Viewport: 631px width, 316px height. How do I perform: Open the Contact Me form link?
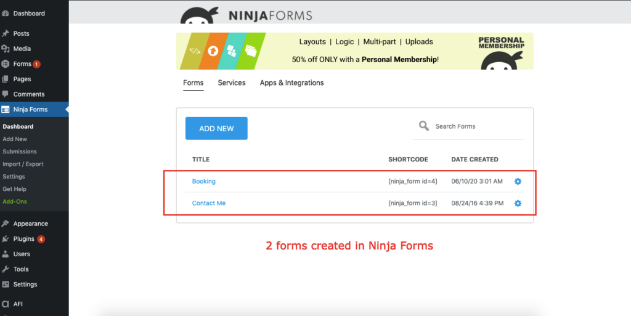click(209, 203)
